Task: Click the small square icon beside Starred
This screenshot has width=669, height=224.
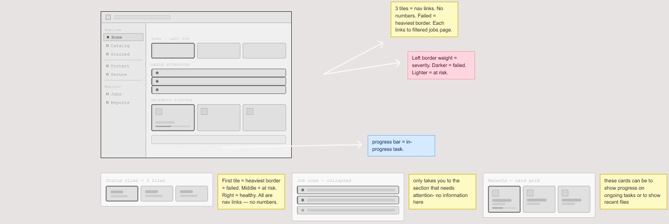Action: [107, 54]
